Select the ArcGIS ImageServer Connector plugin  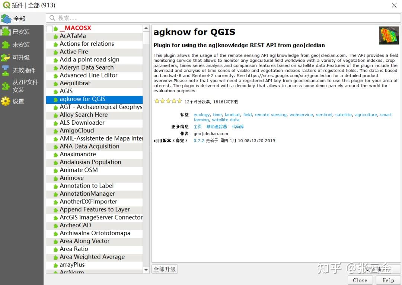(x=100, y=217)
